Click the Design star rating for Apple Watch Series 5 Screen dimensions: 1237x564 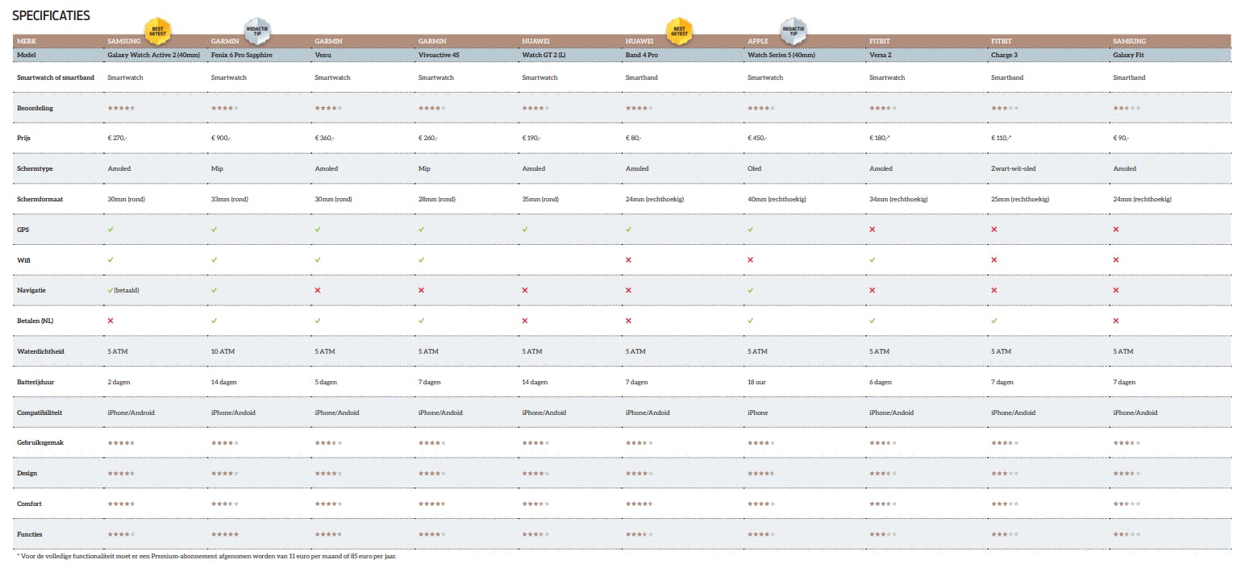pyautogui.click(x=761, y=473)
